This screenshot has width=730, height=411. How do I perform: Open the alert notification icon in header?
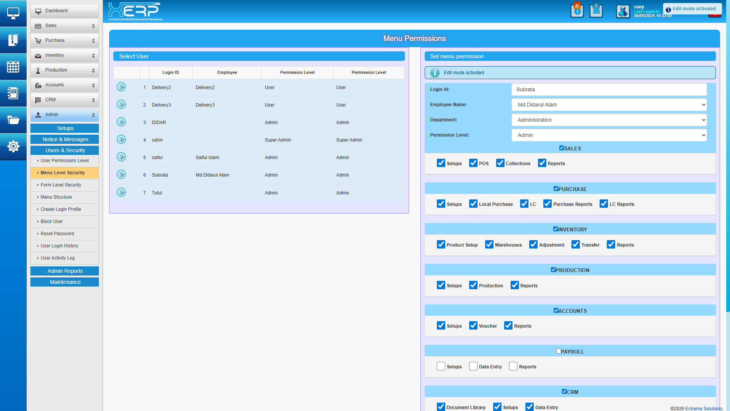[577, 11]
